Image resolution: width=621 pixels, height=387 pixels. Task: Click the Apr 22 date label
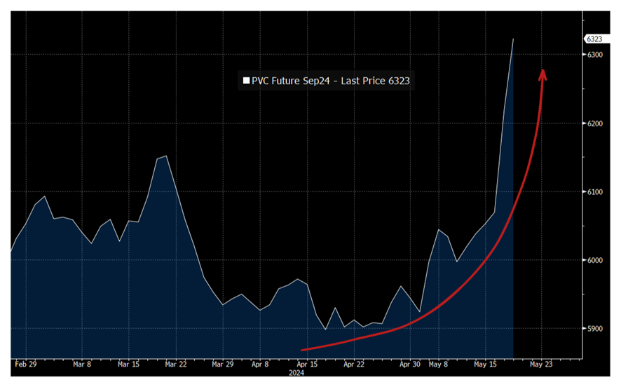click(x=354, y=364)
